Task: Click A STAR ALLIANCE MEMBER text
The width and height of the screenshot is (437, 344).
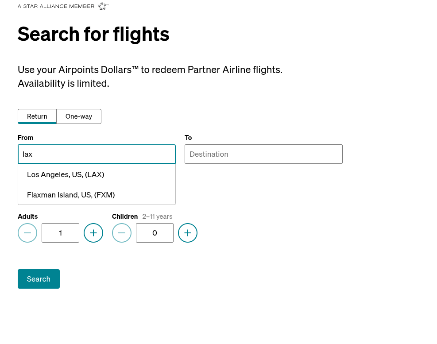Action: 56,6
